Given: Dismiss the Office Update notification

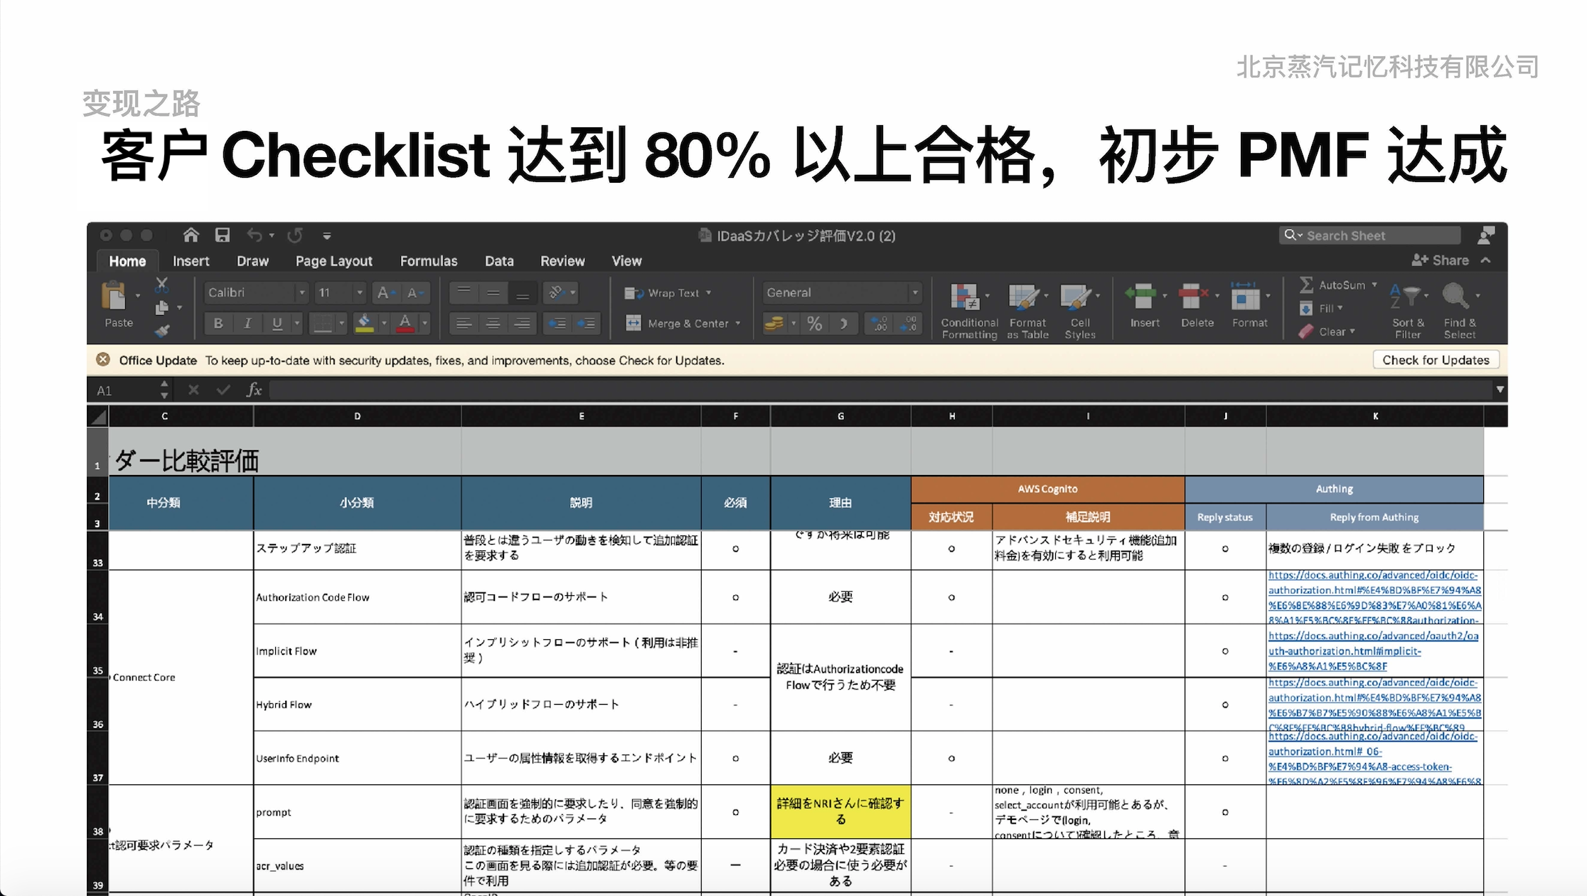Looking at the screenshot, I should click(103, 360).
